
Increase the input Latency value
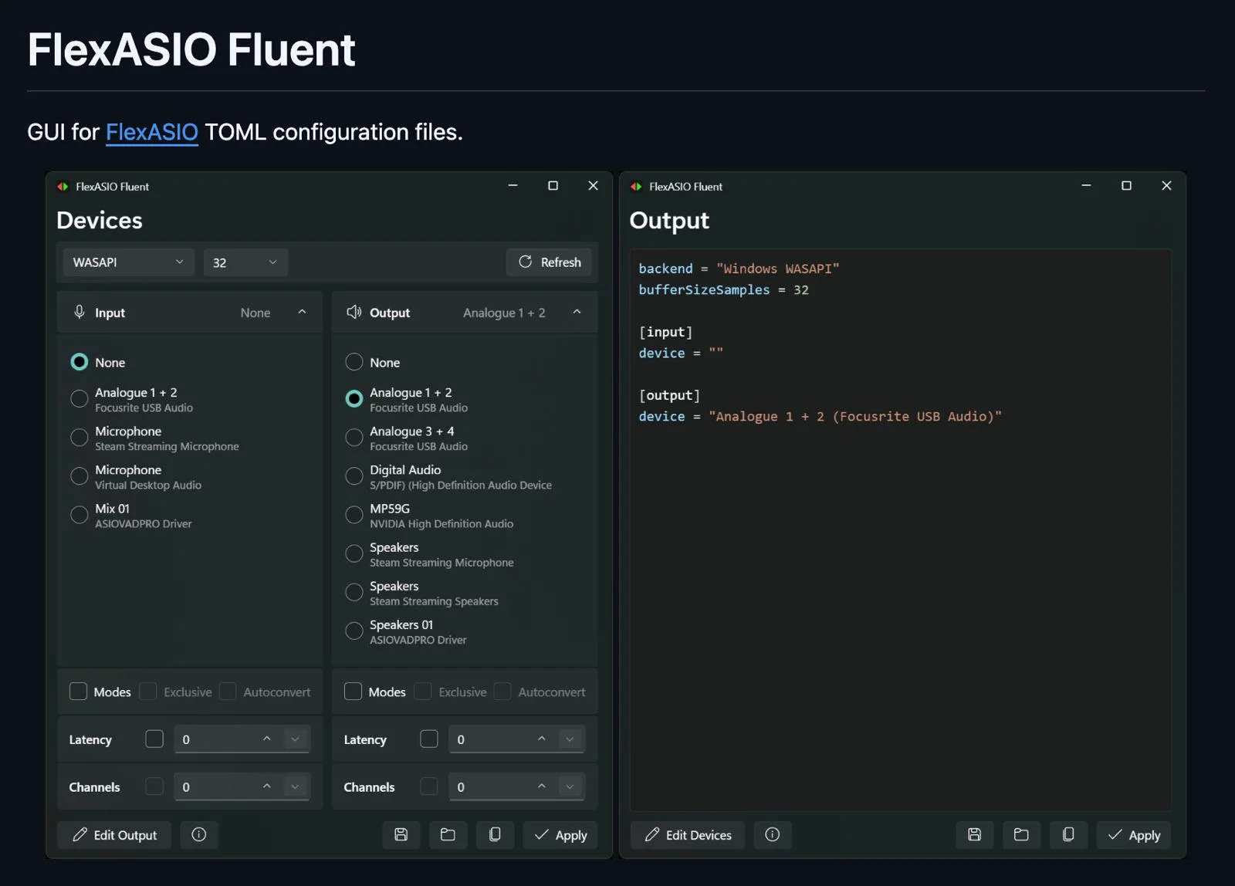click(x=267, y=739)
